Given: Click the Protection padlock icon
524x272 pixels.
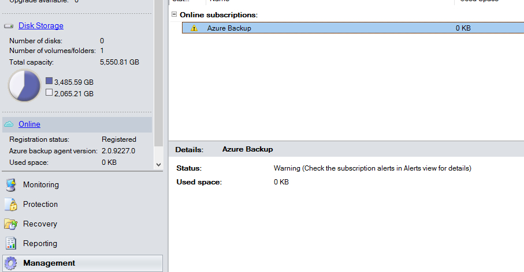Looking at the screenshot, I should coord(11,205).
